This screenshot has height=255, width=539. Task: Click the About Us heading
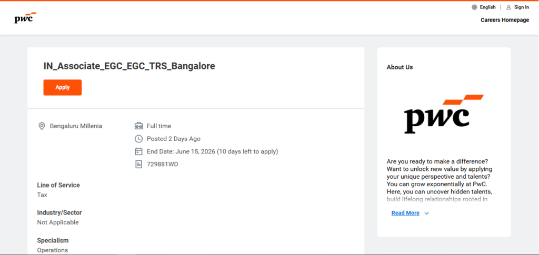[x=400, y=67]
